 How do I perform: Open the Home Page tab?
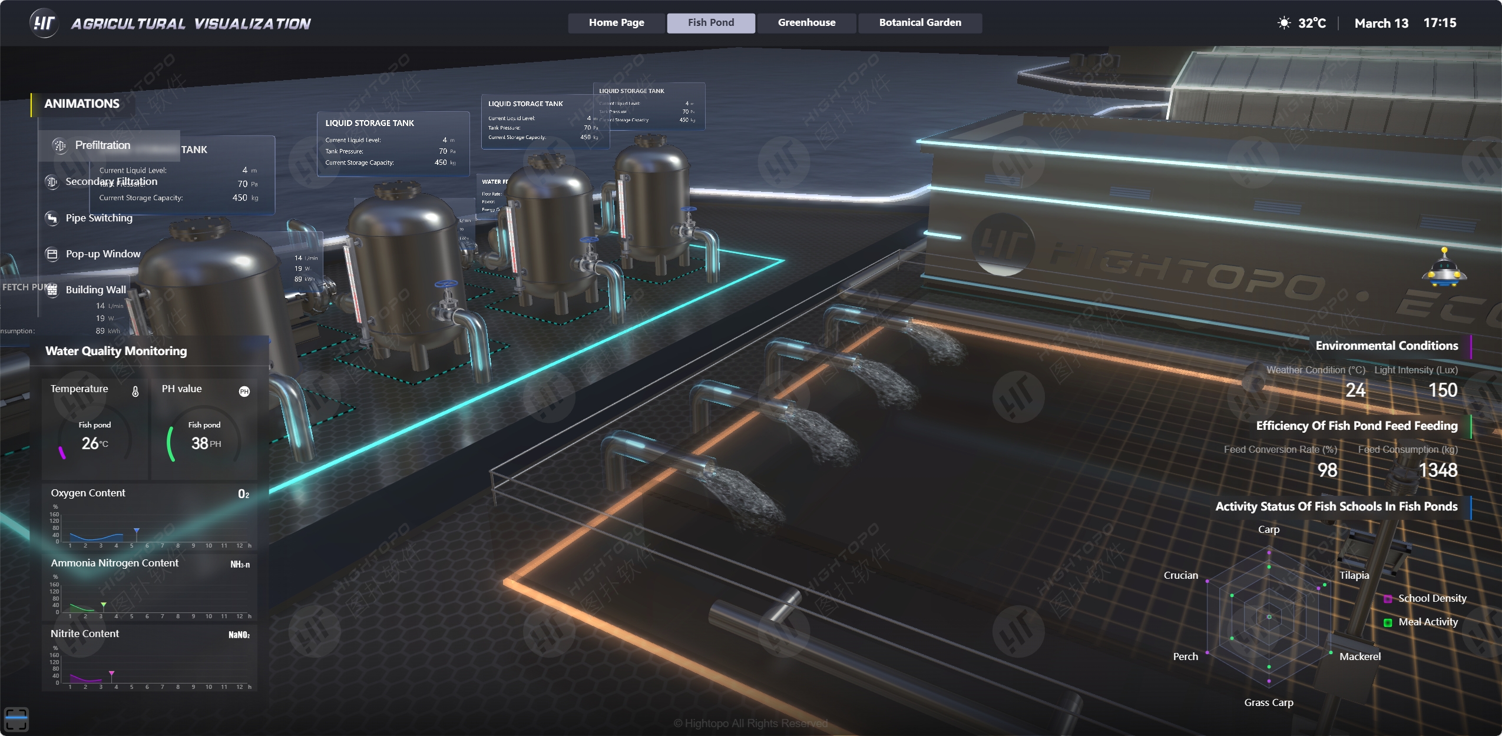(616, 23)
